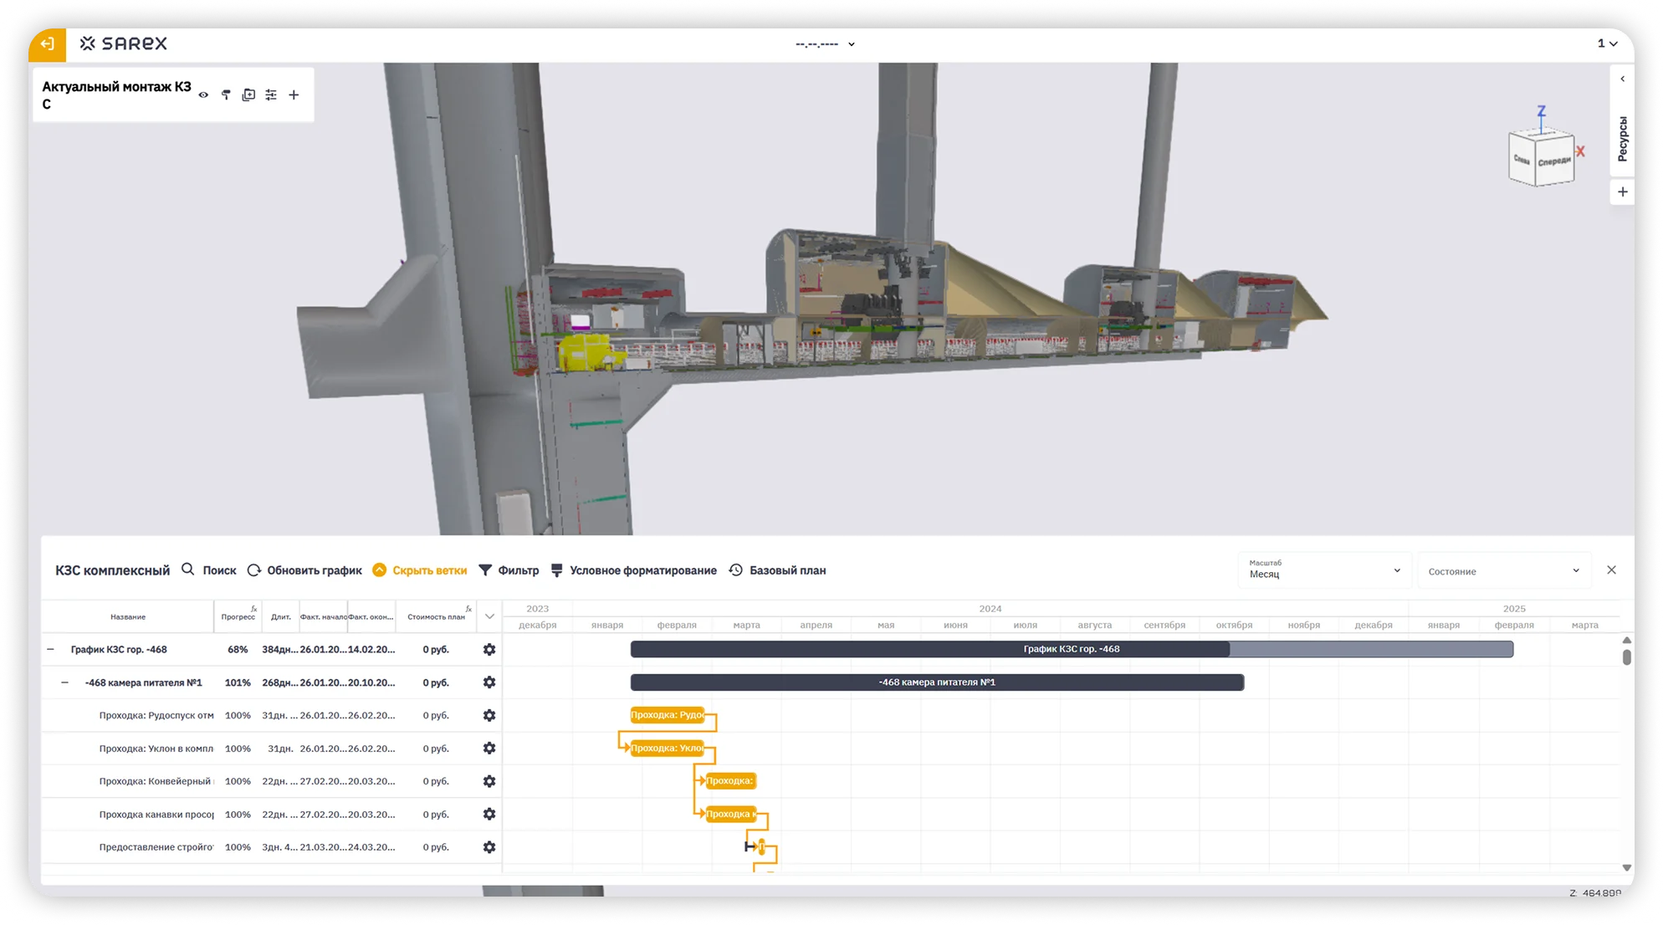
Task: Click the График КЗС гор. -468 progress bar
Action: (1071, 649)
